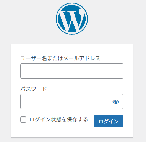
Task: Focus the ユーザー名またはメールアドレス input field
Action: click(x=72, y=71)
